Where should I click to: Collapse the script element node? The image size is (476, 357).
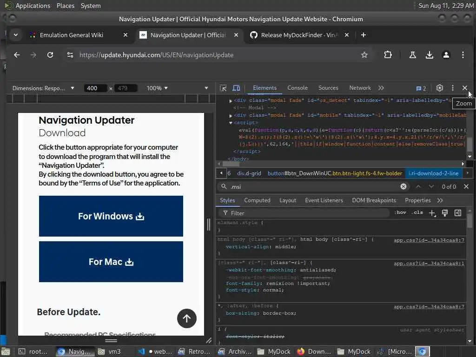click(x=231, y=123)
